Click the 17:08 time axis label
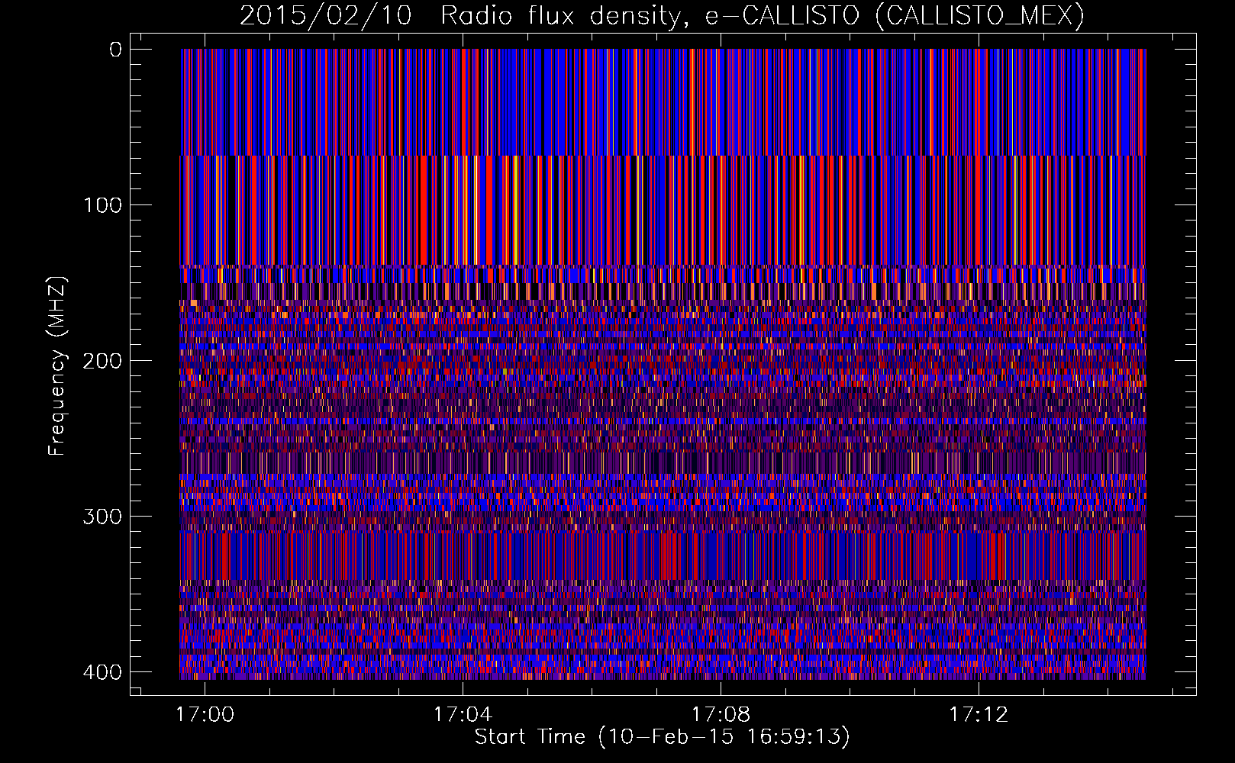The height and width of the screenshot is (763, 1235). point(721,715)
